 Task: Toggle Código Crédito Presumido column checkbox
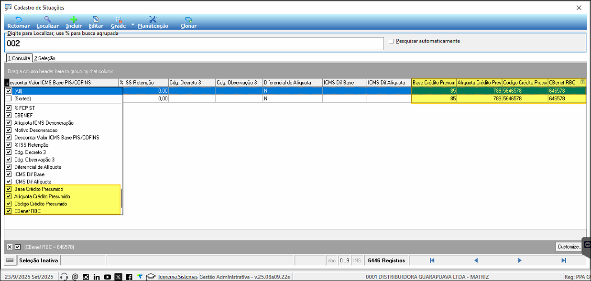pyautogui.click(x=8, y=204)
